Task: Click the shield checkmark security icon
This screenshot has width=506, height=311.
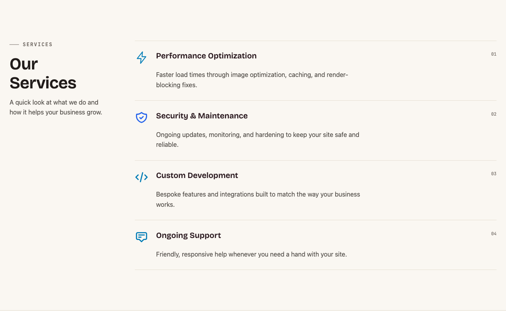Action: click(142, 117)
